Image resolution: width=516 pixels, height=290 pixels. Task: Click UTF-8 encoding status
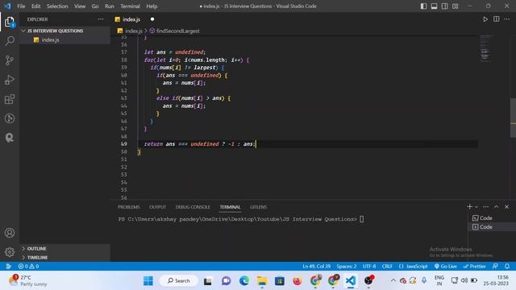tap(369, 267)
